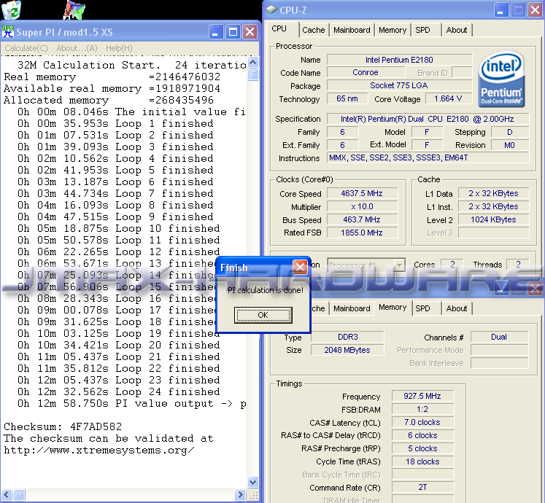Click the Rated FSB value 1855.0 MHz
The image size is (545, 503).
[x=362, y=233]
